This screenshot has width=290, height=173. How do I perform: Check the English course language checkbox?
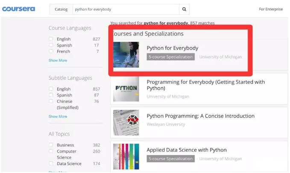tap(51, 39)
